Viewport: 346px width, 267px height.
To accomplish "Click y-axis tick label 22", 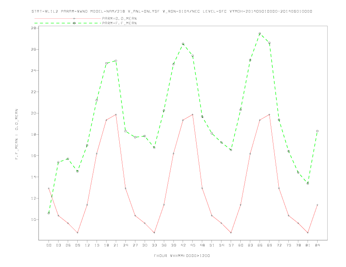I will click(34, 92).
